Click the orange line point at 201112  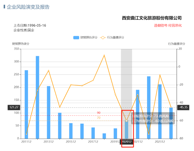click(x=26, y=134)
